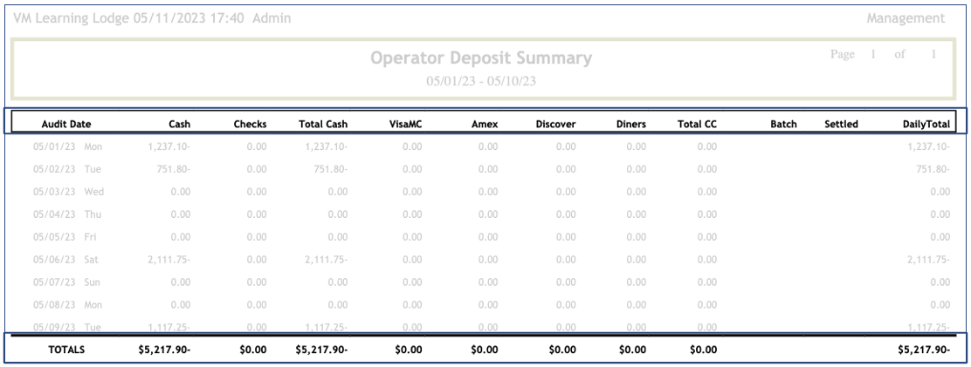
Task: Select the Total Cash column header
Action: 323,124
